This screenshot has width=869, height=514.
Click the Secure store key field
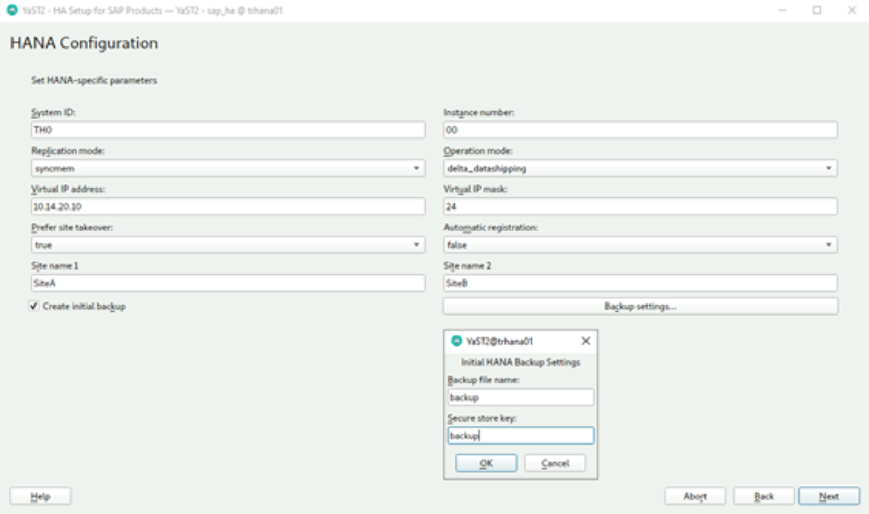coord(521,436)
